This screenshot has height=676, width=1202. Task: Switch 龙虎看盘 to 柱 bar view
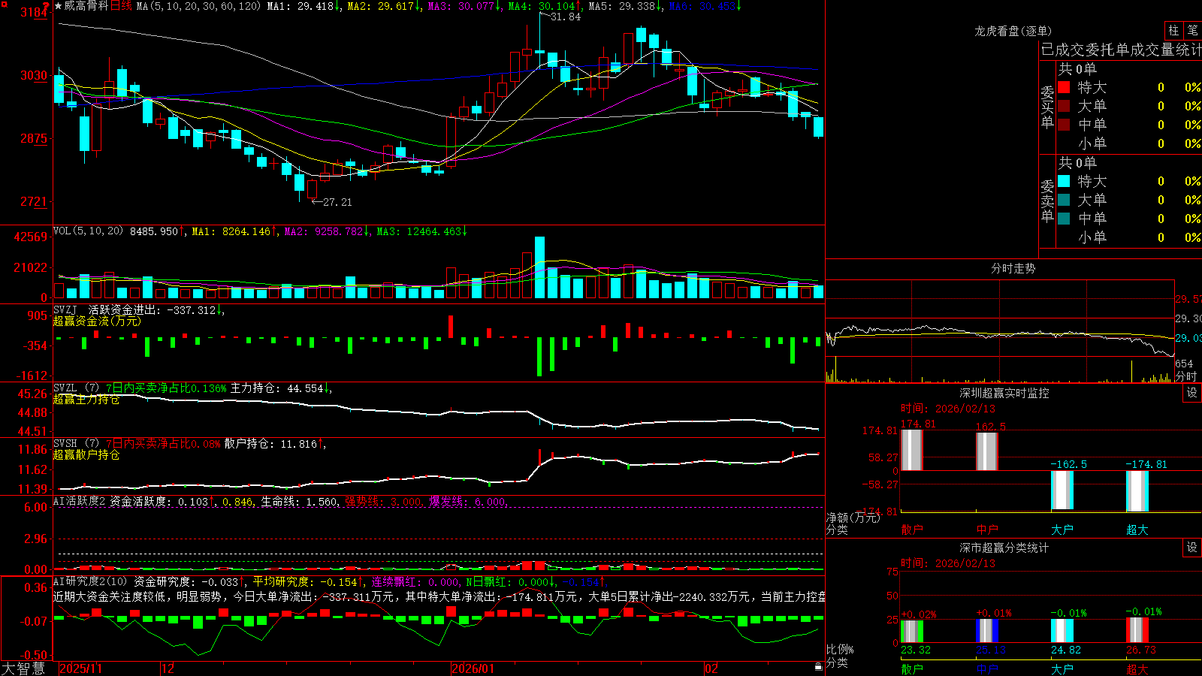[1173, 31]
